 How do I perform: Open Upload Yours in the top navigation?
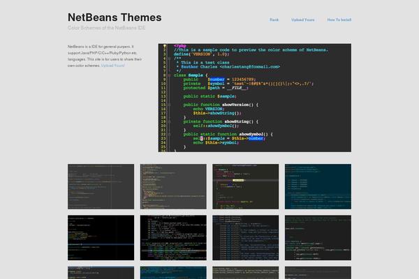coord(303,20)
